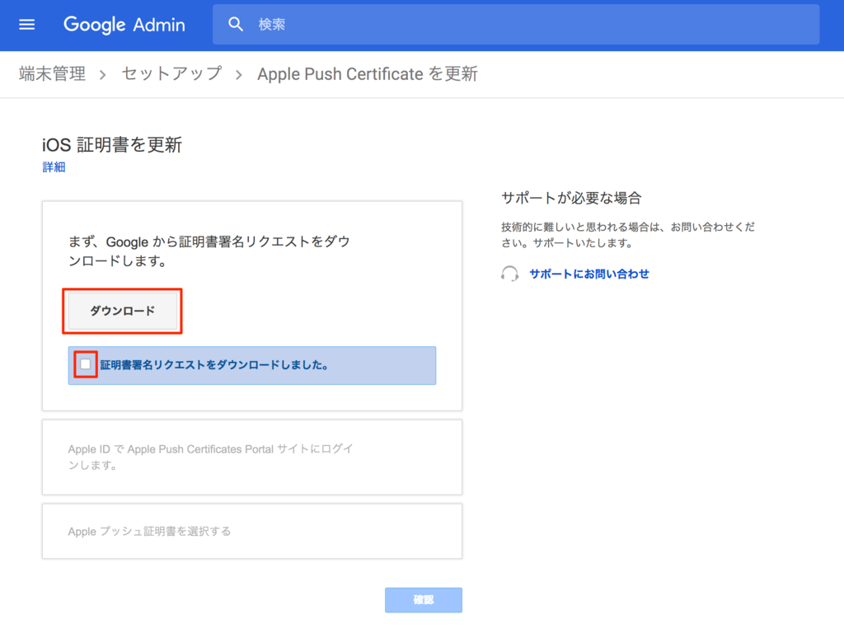Click the support headset icon
Screen dimensions: 844x643
pos(509,274)
